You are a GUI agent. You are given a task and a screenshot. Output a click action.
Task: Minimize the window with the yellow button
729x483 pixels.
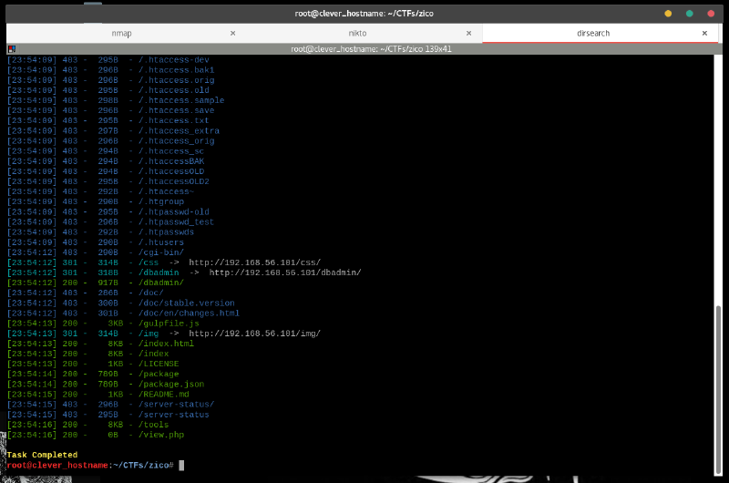(x=668, y=13)
